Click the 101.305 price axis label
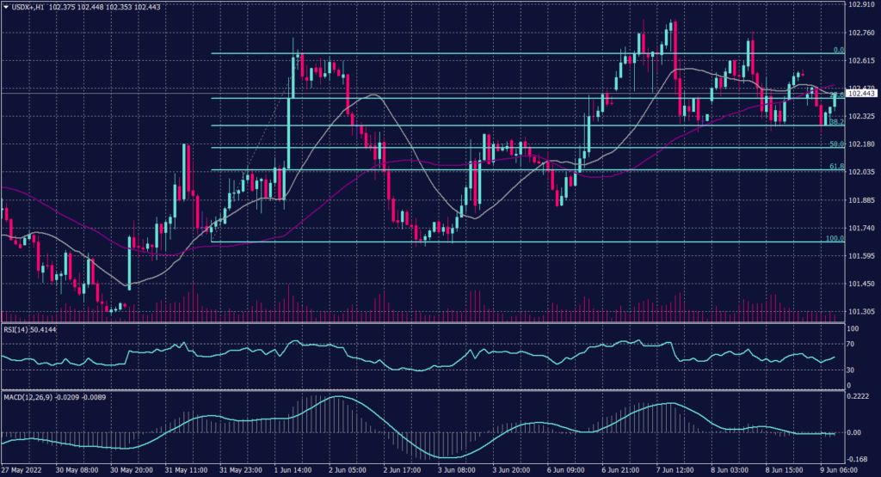The height and width of the screenshot is (477, 881). click(x=862, y=312)
